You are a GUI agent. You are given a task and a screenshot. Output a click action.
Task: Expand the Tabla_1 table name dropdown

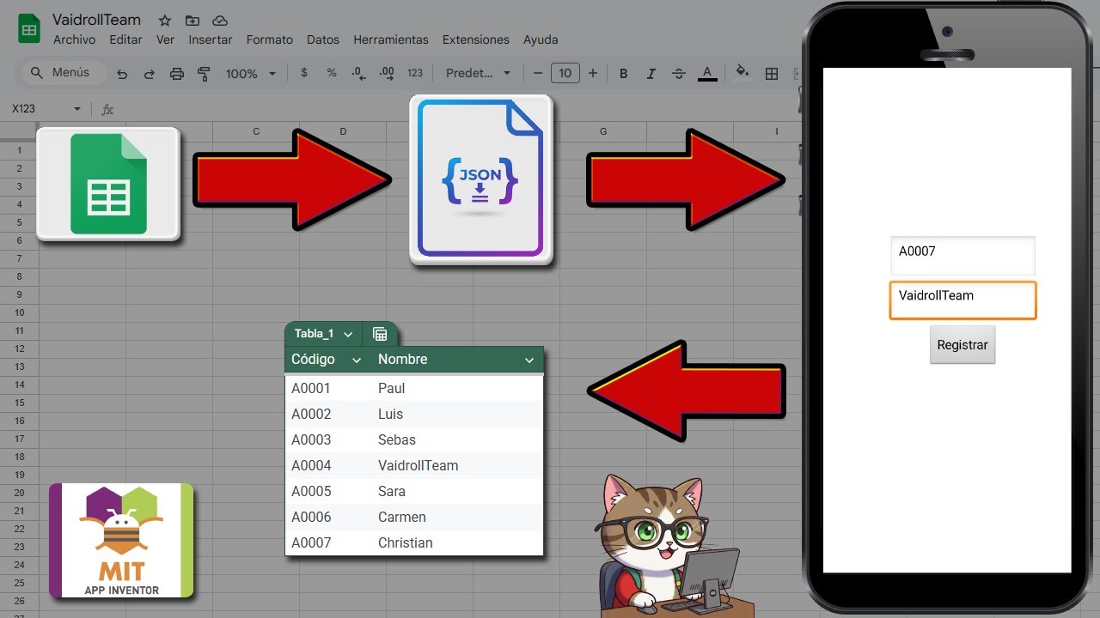coord(348,334)
